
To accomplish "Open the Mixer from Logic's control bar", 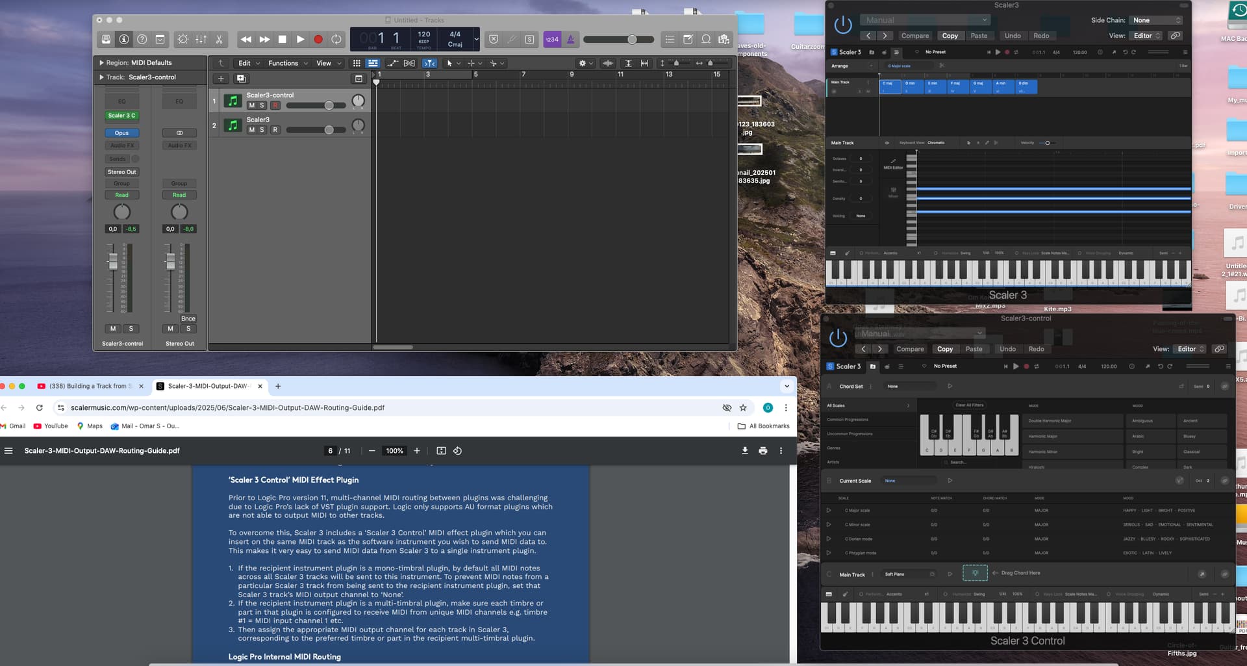I will 201,40.
